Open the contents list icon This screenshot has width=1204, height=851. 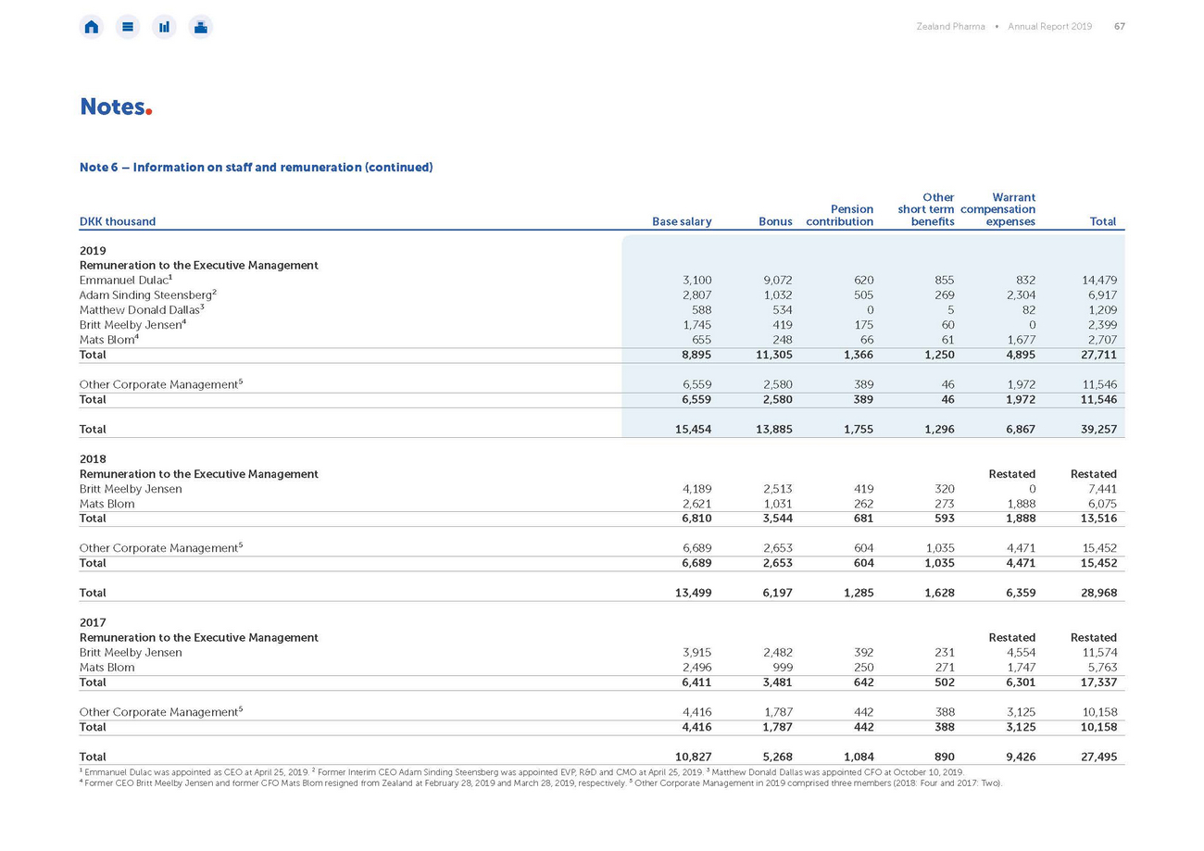point(128,27)
